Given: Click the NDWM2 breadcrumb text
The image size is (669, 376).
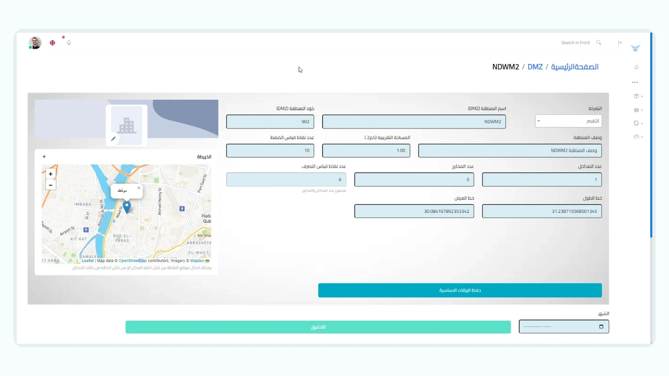Looking at the screenshot, I should pyautogui.click(x=506, y=67).
